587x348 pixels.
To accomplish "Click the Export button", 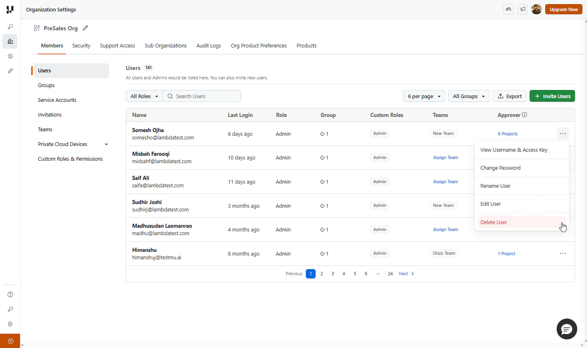I will pos(510,96).
